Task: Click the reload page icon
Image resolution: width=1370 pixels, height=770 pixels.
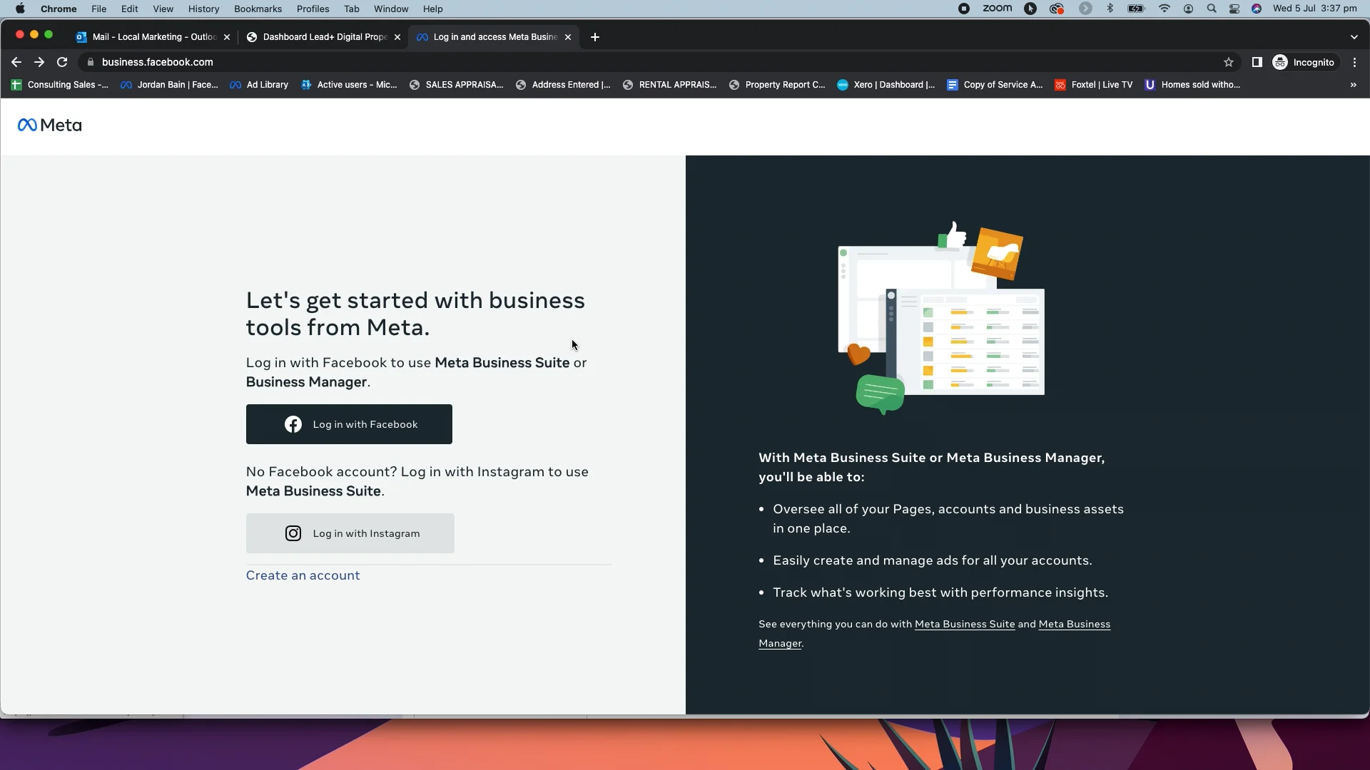Action: pyautogui.click(x=62, y=62)
